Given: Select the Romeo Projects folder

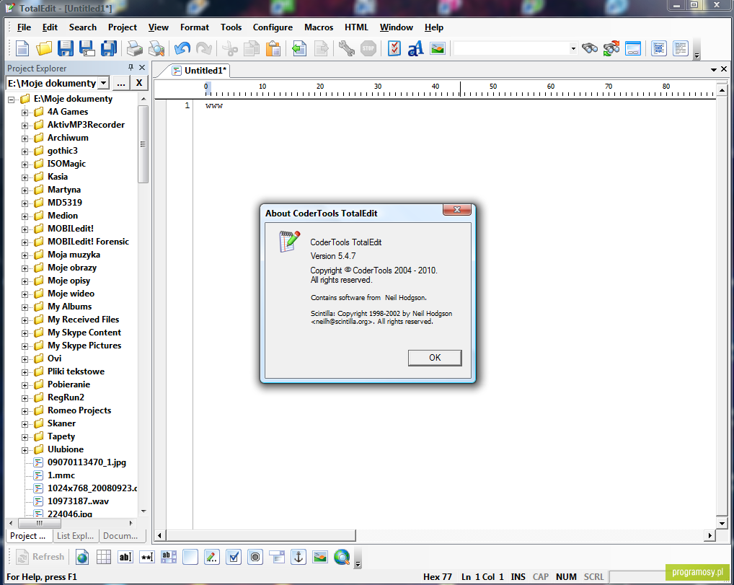Looking at the screenshot, I should [79, 410].
